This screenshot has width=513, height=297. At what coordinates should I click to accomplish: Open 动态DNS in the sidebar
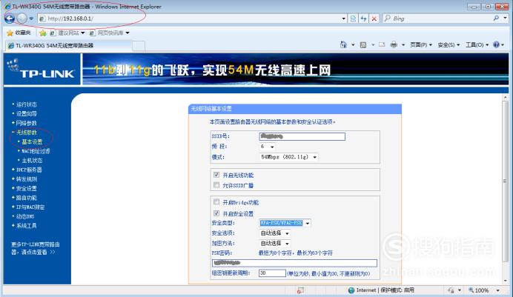click(x=25, y=216)
